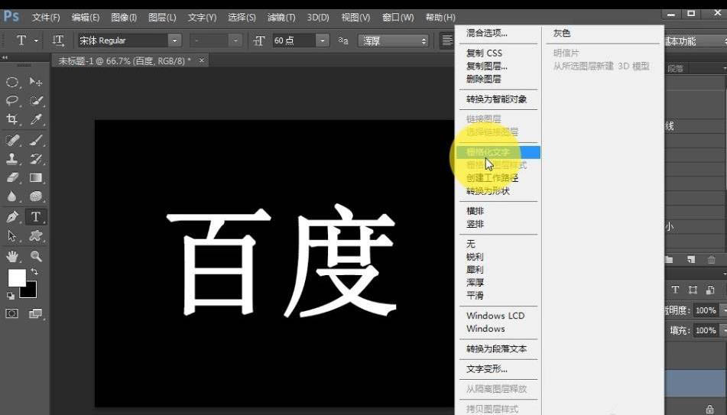Choose 转换为段落文本 in the context menu
Viewport: 727px width, 415px height.
pos(497,349)
